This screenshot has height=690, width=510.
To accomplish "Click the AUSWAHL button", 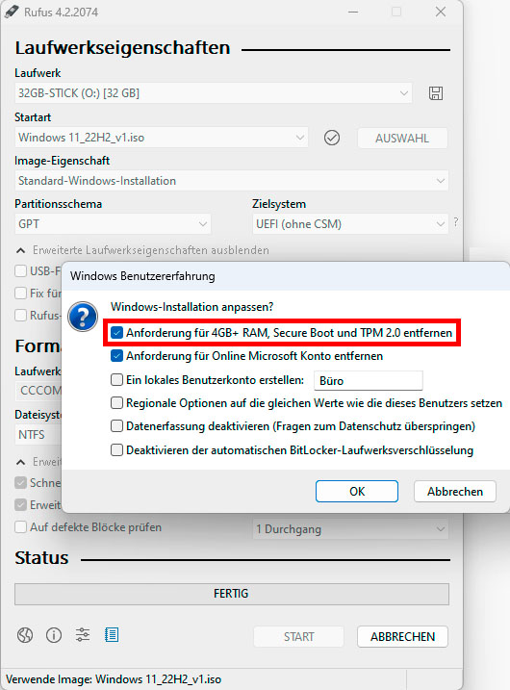I will [402, 139].
